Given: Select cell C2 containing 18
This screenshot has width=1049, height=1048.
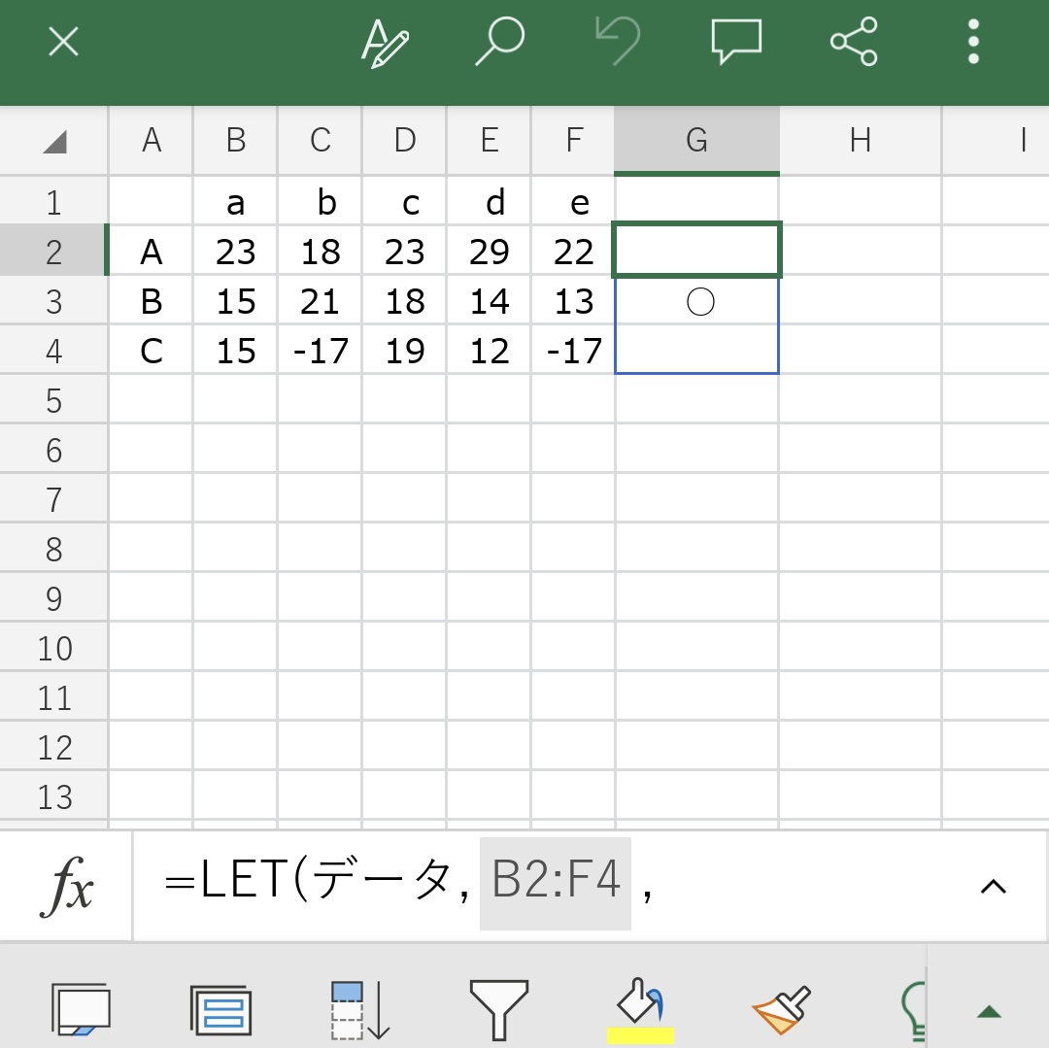Looking at the screenshot, I should (320, 252).
